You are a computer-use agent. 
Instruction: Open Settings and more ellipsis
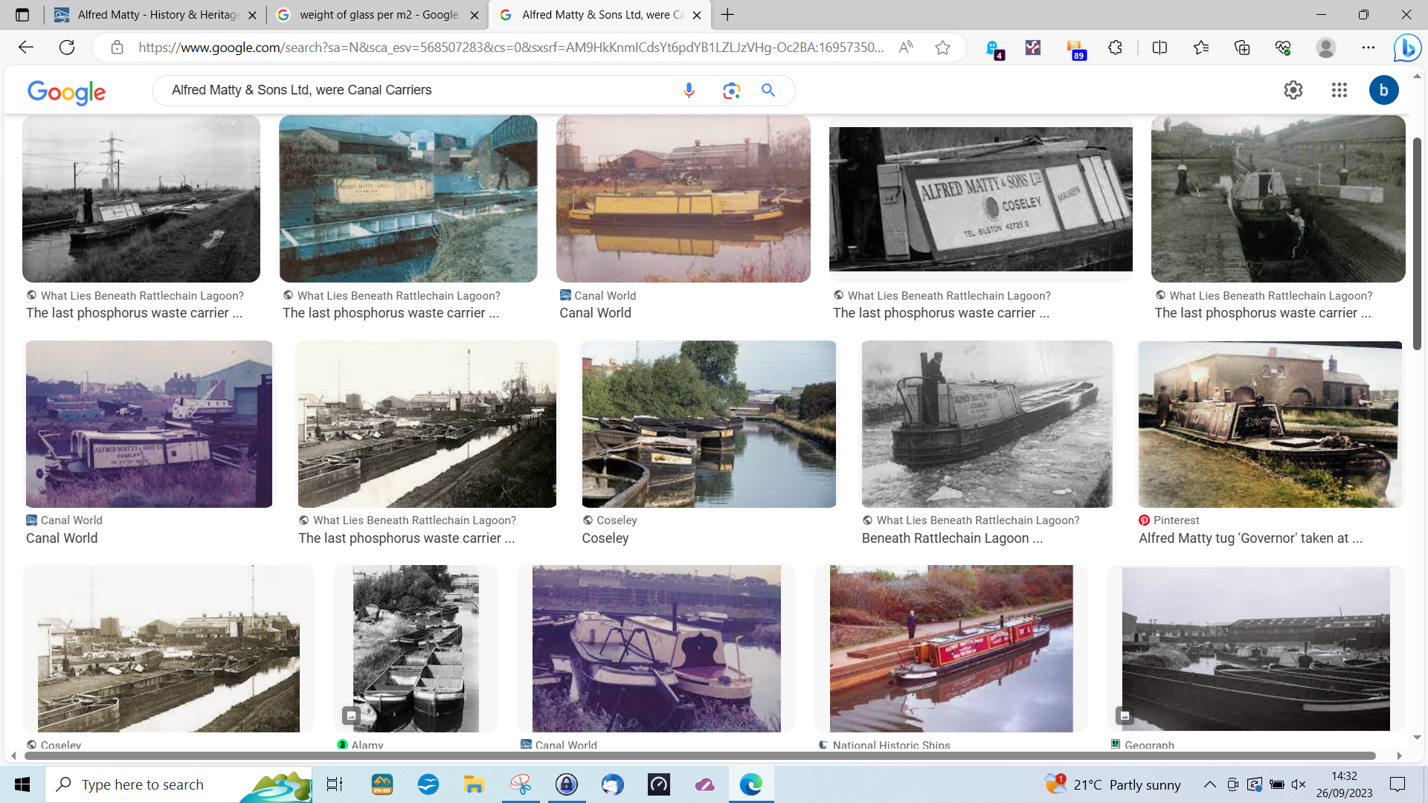(1368, 48)
